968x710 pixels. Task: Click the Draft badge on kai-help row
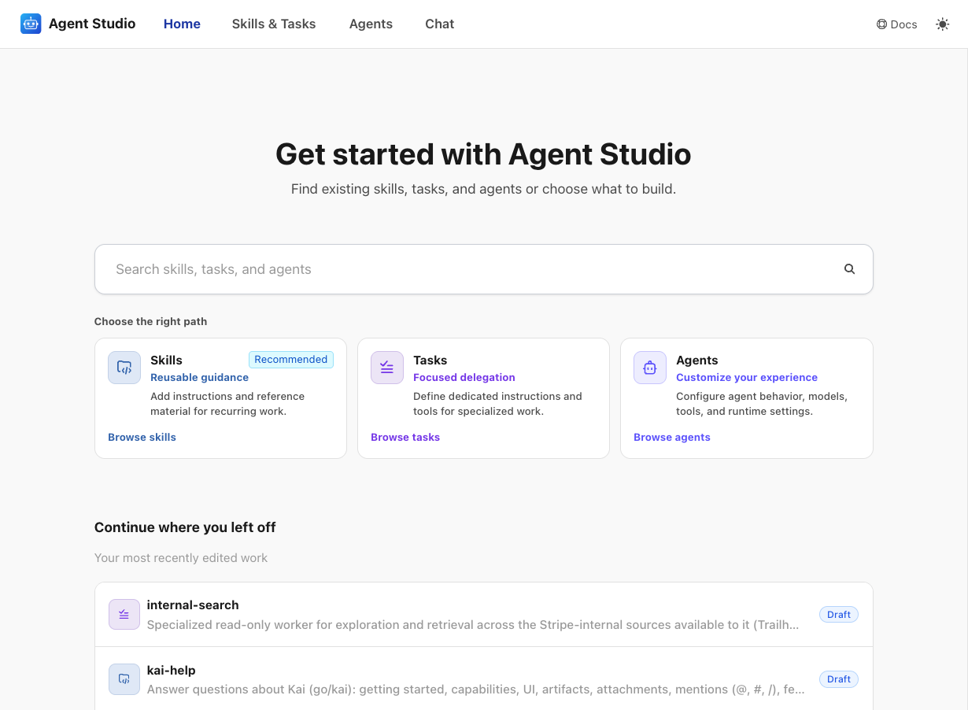click(x=839, y=679)
